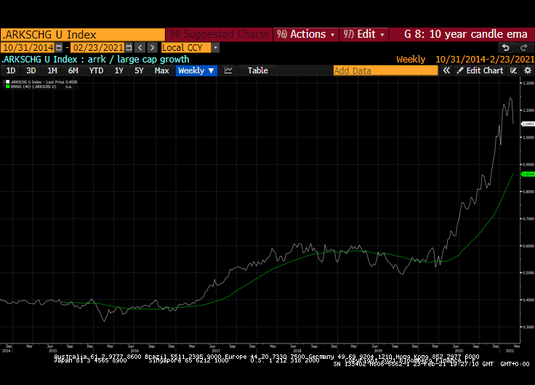The width and height of the screenshot is (535, 385).
Task: Select the 5Y range tab
Action: pyautogui.click(x=139, y=70)
